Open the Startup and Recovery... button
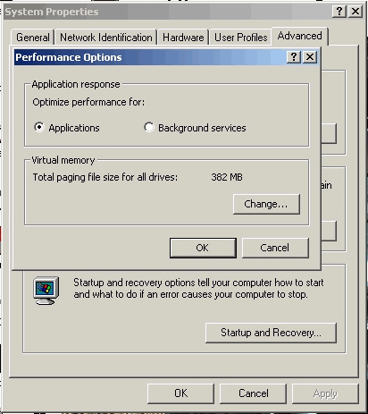The width and height of the screenshot is (368, 414). click(271, 333)
